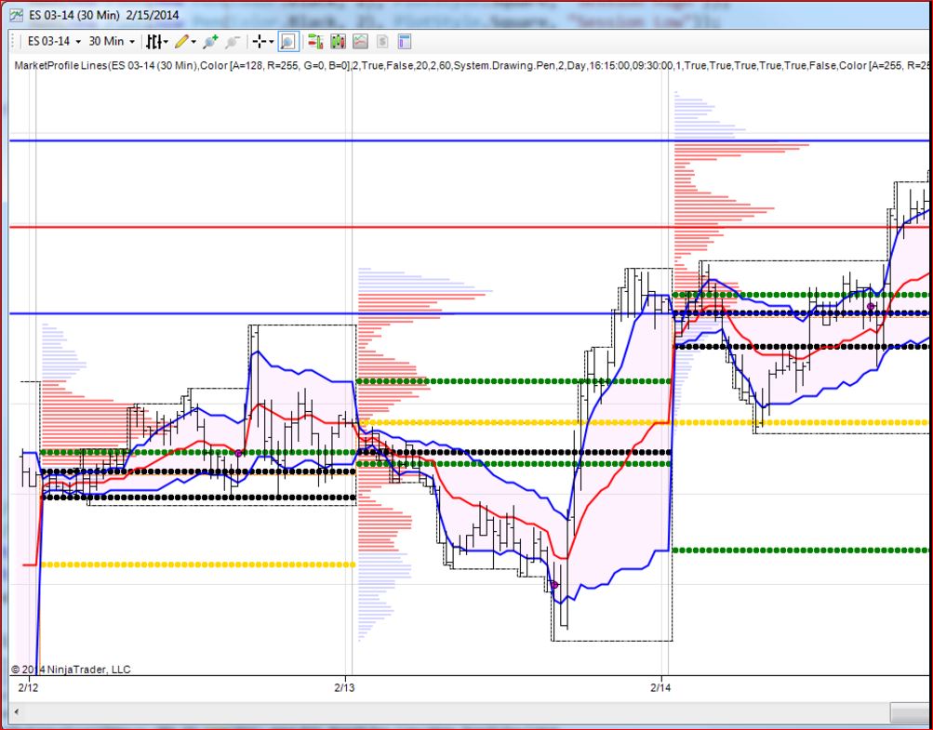Image resolution: width=933 pixels, height=730 pixels.
Task: Click the horizontal scrollbar thumb at right
Action: point(911,711)
